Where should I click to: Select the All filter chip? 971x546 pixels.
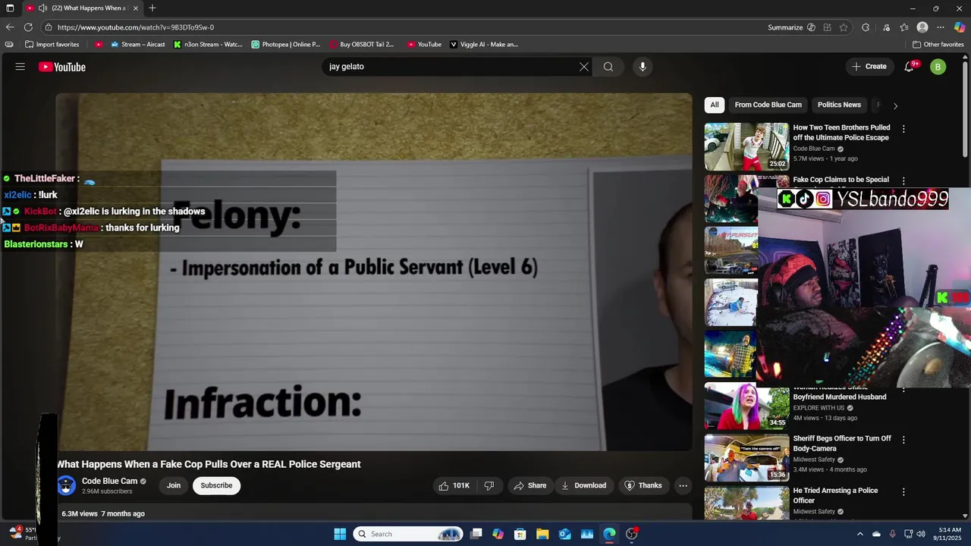(715, 105)
